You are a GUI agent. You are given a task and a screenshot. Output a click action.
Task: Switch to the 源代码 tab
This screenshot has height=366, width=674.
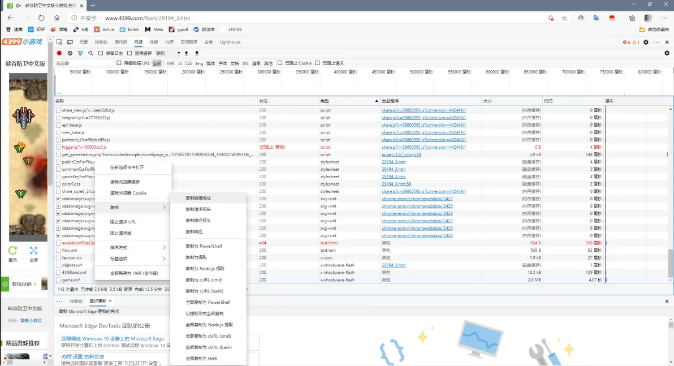pos(121,42)
